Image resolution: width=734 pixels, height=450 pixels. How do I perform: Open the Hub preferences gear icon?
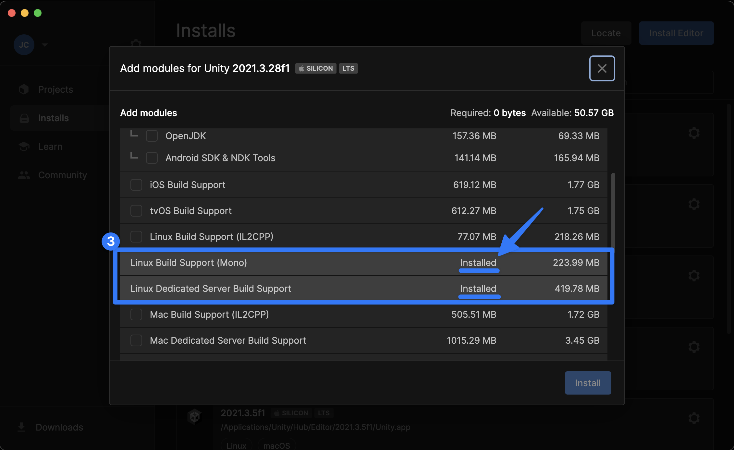pyautogui.click(x=136, y=43)
